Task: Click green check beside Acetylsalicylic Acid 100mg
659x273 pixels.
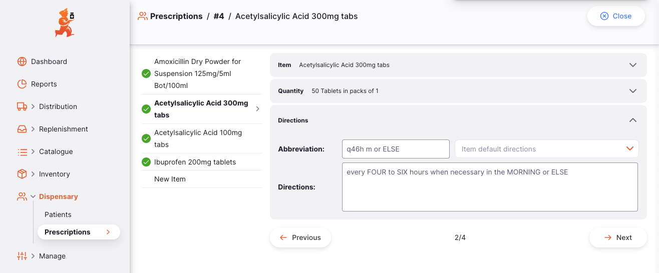Action: 146,138
